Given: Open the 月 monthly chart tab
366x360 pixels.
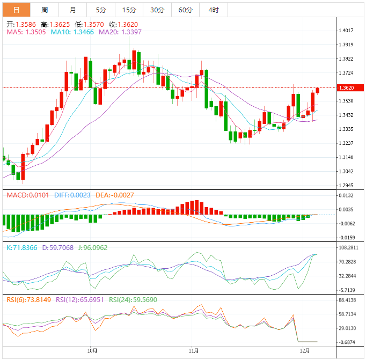Looking at the screenshot, I should (72, 10).
